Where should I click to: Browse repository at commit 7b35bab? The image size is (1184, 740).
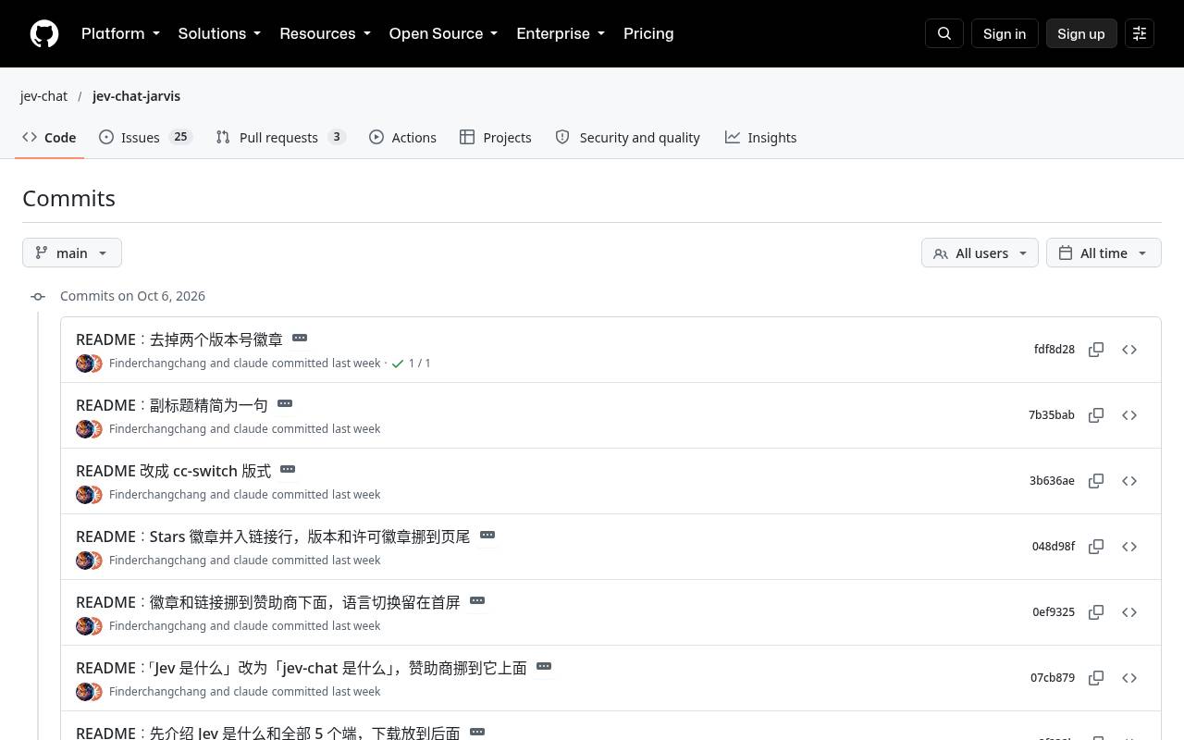[x=1129, y=415]
